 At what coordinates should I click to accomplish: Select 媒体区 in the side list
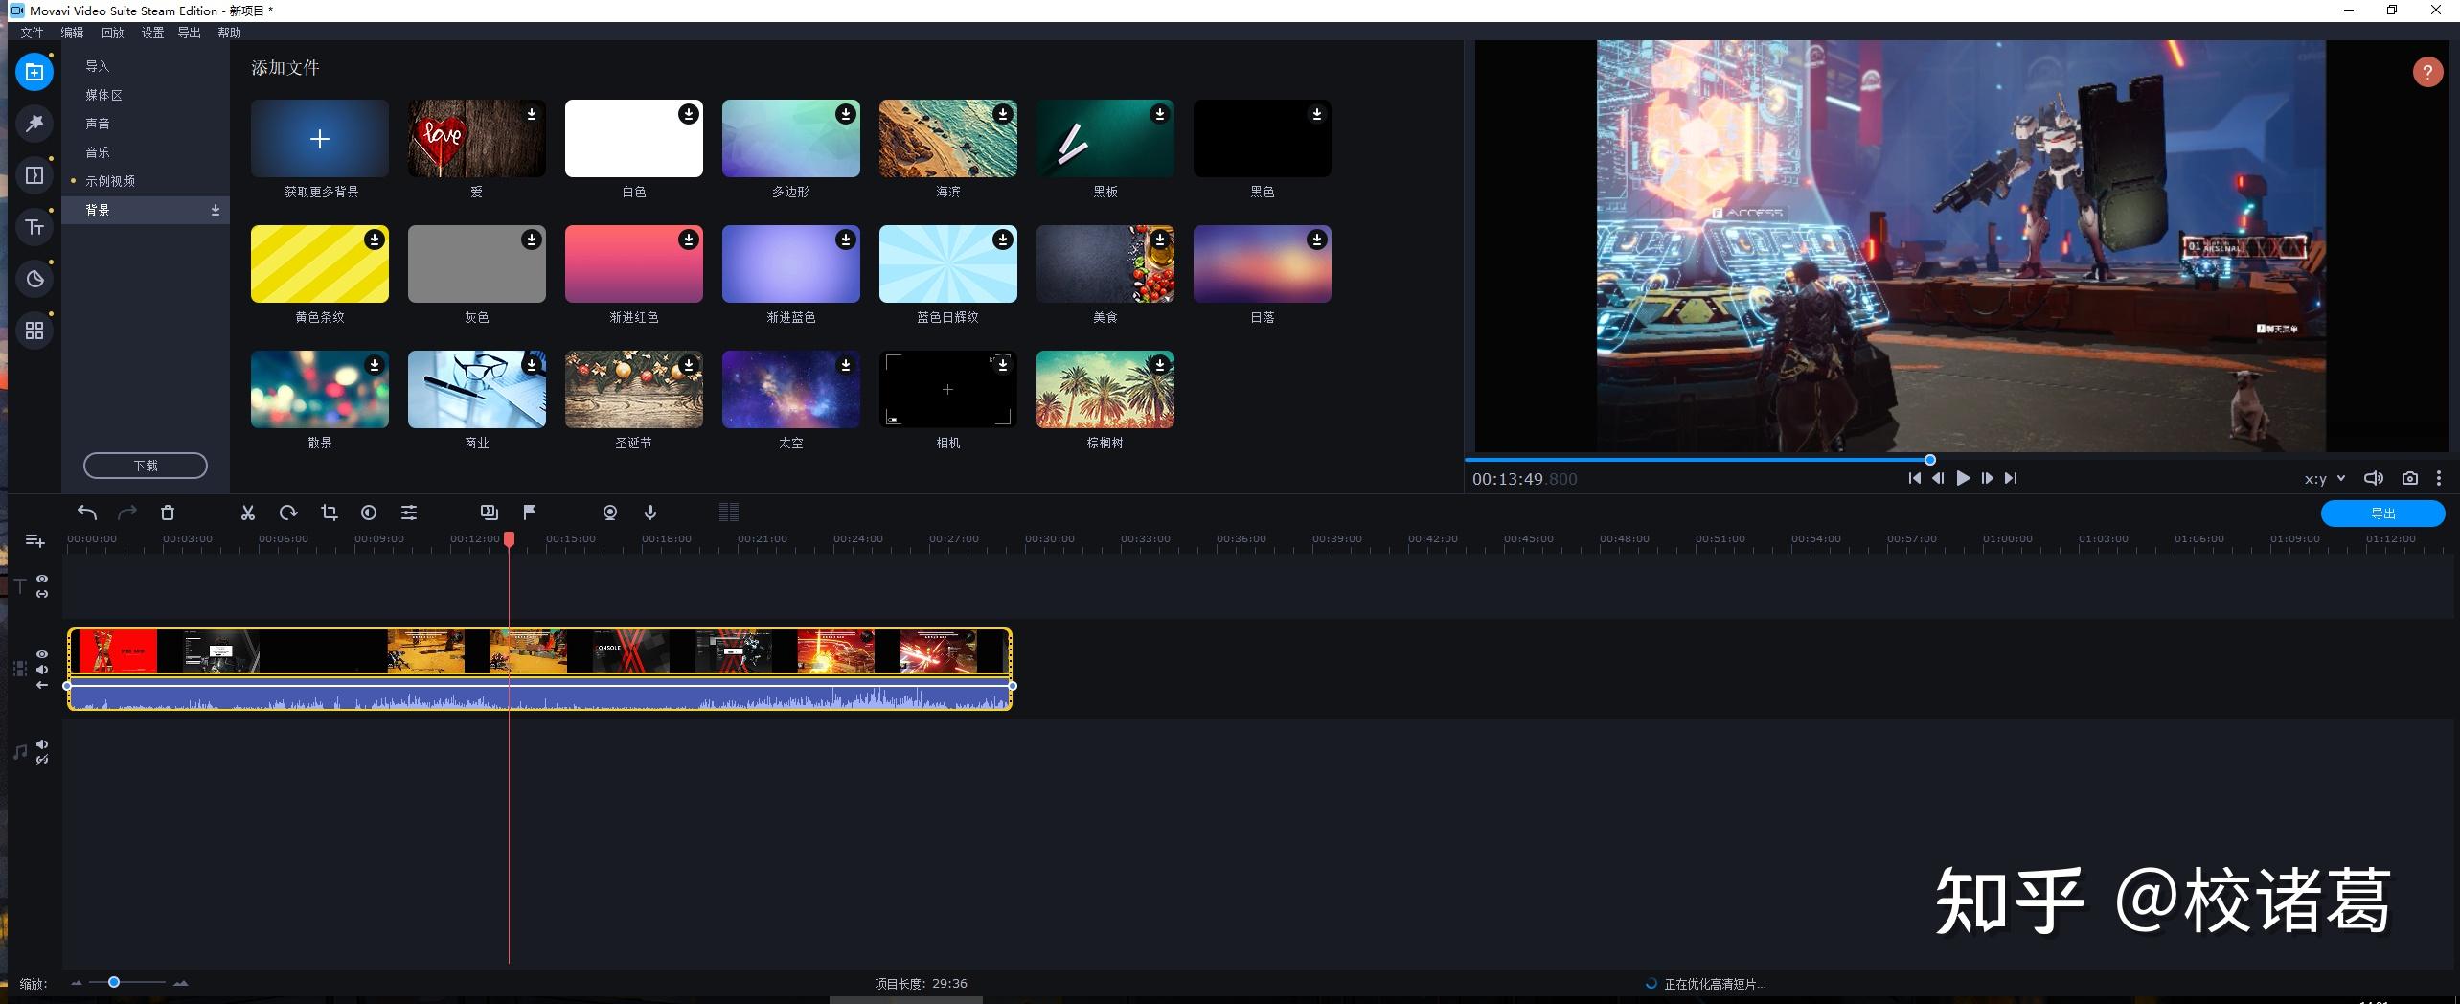(x=146, y=95)
